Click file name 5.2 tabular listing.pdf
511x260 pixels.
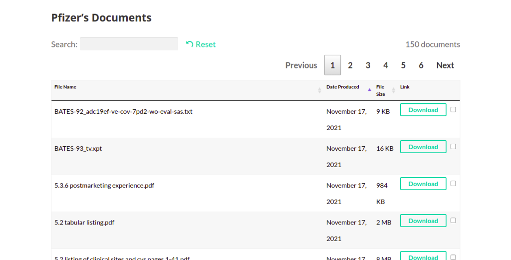[x=84, y=223]
